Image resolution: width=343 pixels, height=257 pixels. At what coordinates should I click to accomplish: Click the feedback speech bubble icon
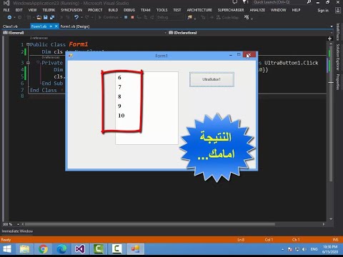tap(235, 2)
